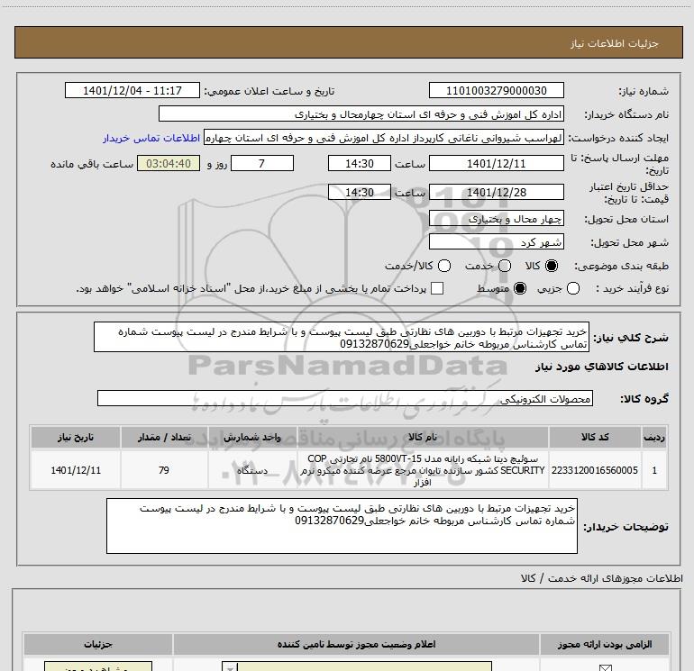Image resolution: width=694 pixels, height=671 pixels.
Task: Click the نام کالا column header
Action: [423, 437]
